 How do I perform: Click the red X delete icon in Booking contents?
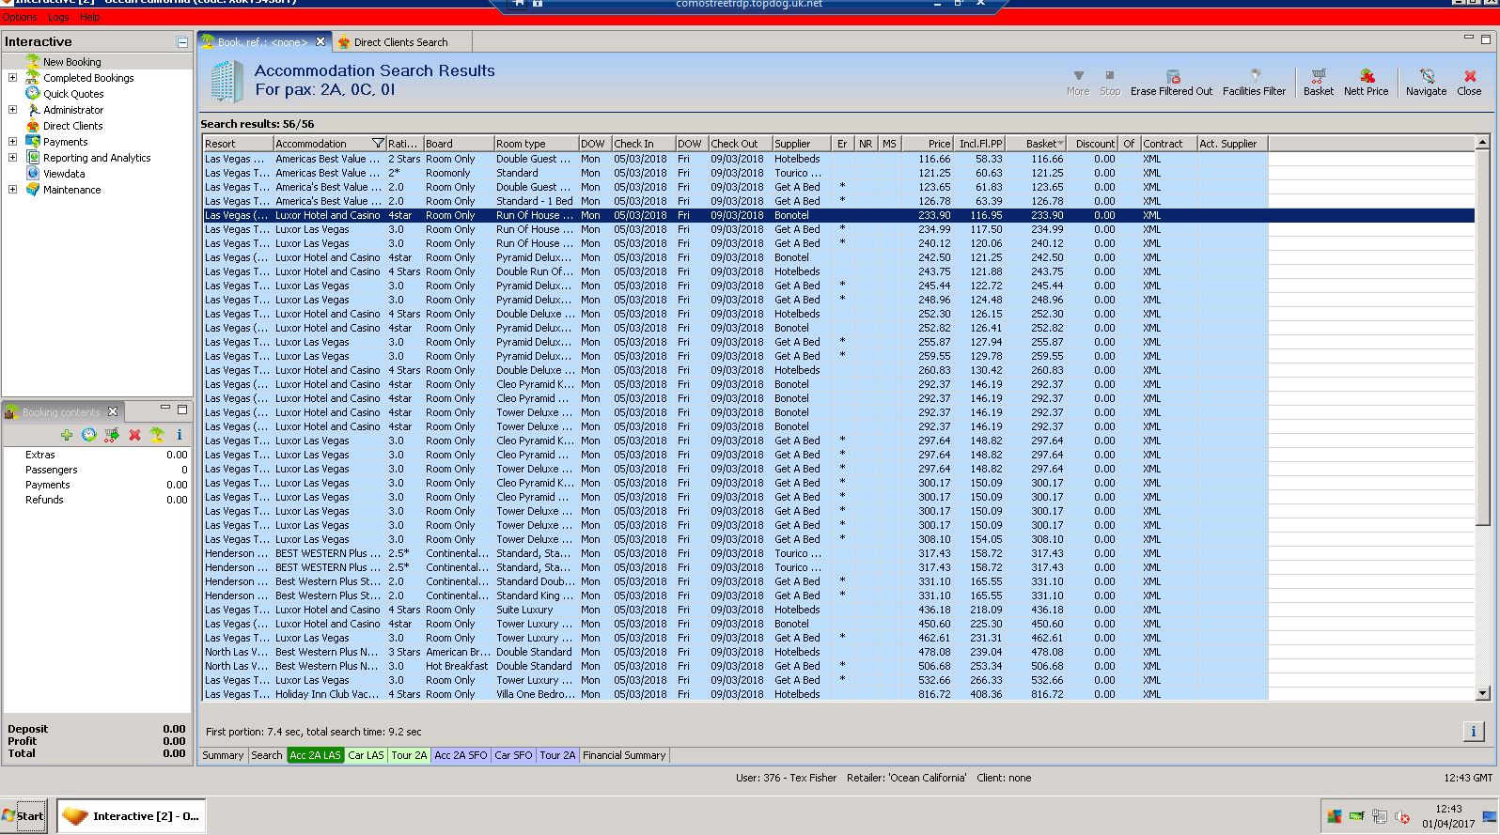[134, 435]
